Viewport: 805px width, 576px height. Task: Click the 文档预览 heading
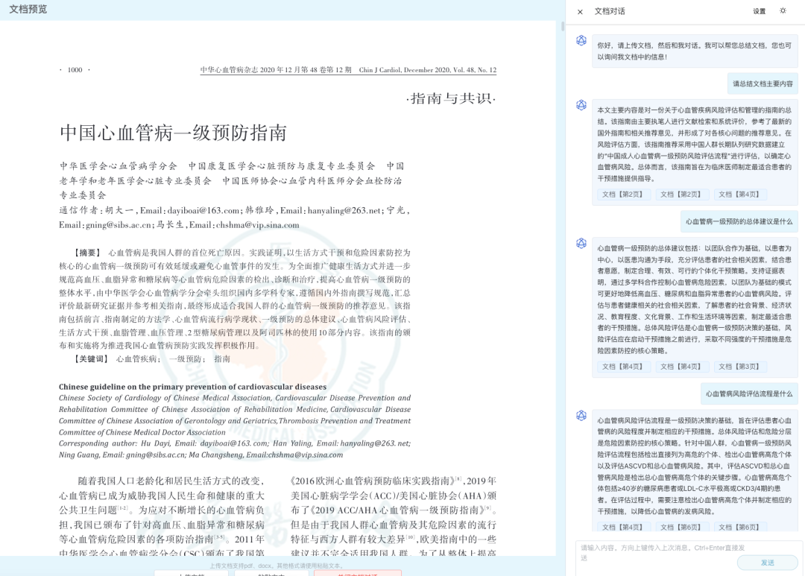point(28,9)
